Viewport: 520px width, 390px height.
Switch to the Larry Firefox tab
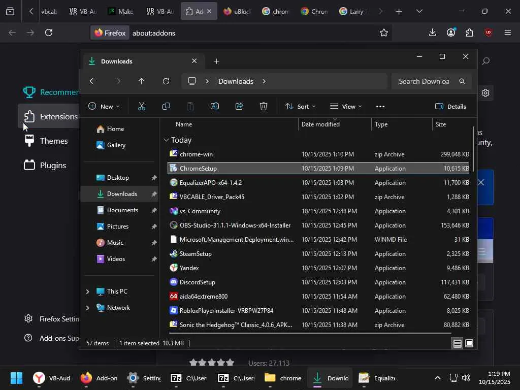pyautogui.click(x=353, y=11)
